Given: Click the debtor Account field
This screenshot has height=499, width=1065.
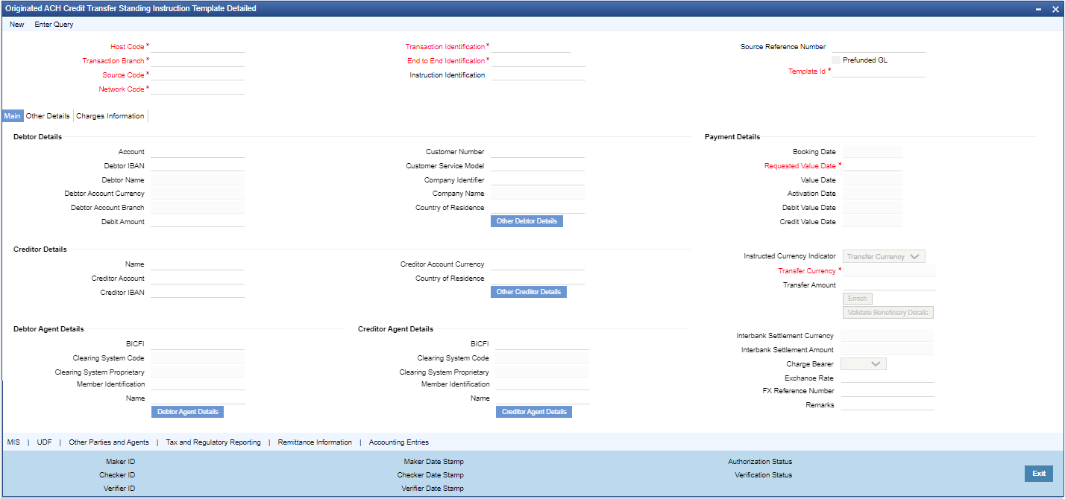Looking at the screenshot, I should 198,152.
